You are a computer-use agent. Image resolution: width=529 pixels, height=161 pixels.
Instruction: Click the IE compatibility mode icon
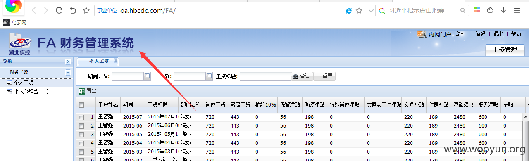349,10
